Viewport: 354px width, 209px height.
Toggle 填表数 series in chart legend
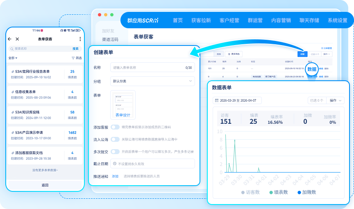[x=279, y=192]
